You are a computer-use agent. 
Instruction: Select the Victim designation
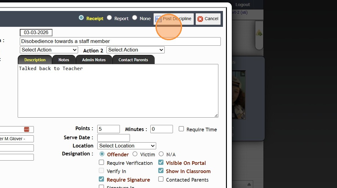(x=135, y=154)
